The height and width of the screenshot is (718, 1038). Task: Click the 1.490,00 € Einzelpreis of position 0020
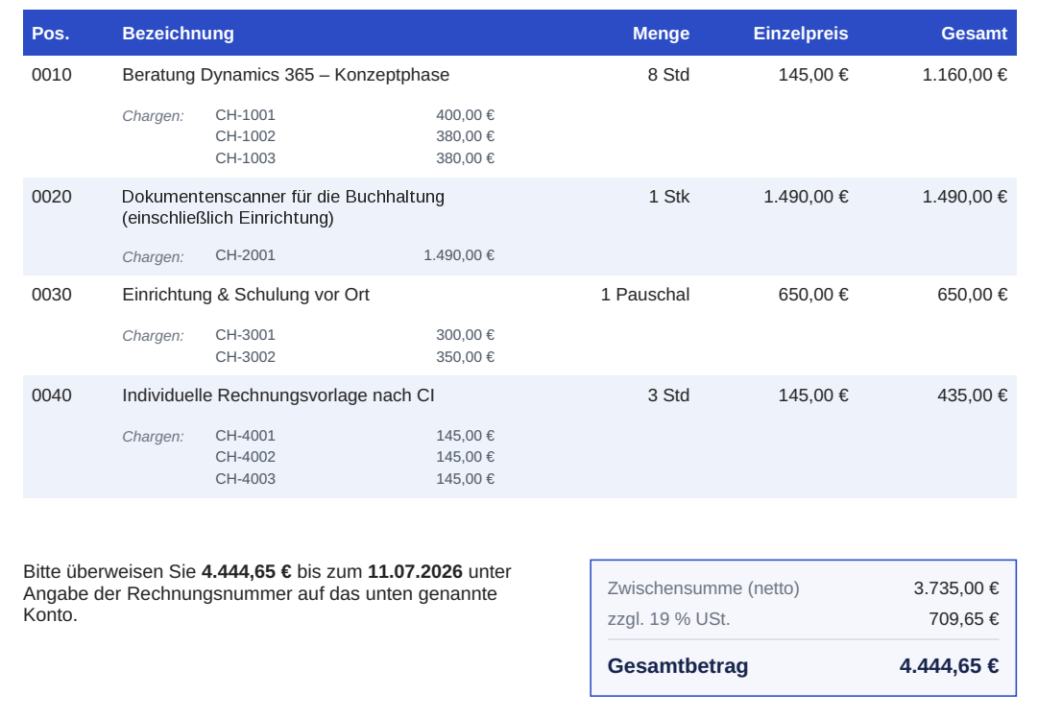coord(806,197)
